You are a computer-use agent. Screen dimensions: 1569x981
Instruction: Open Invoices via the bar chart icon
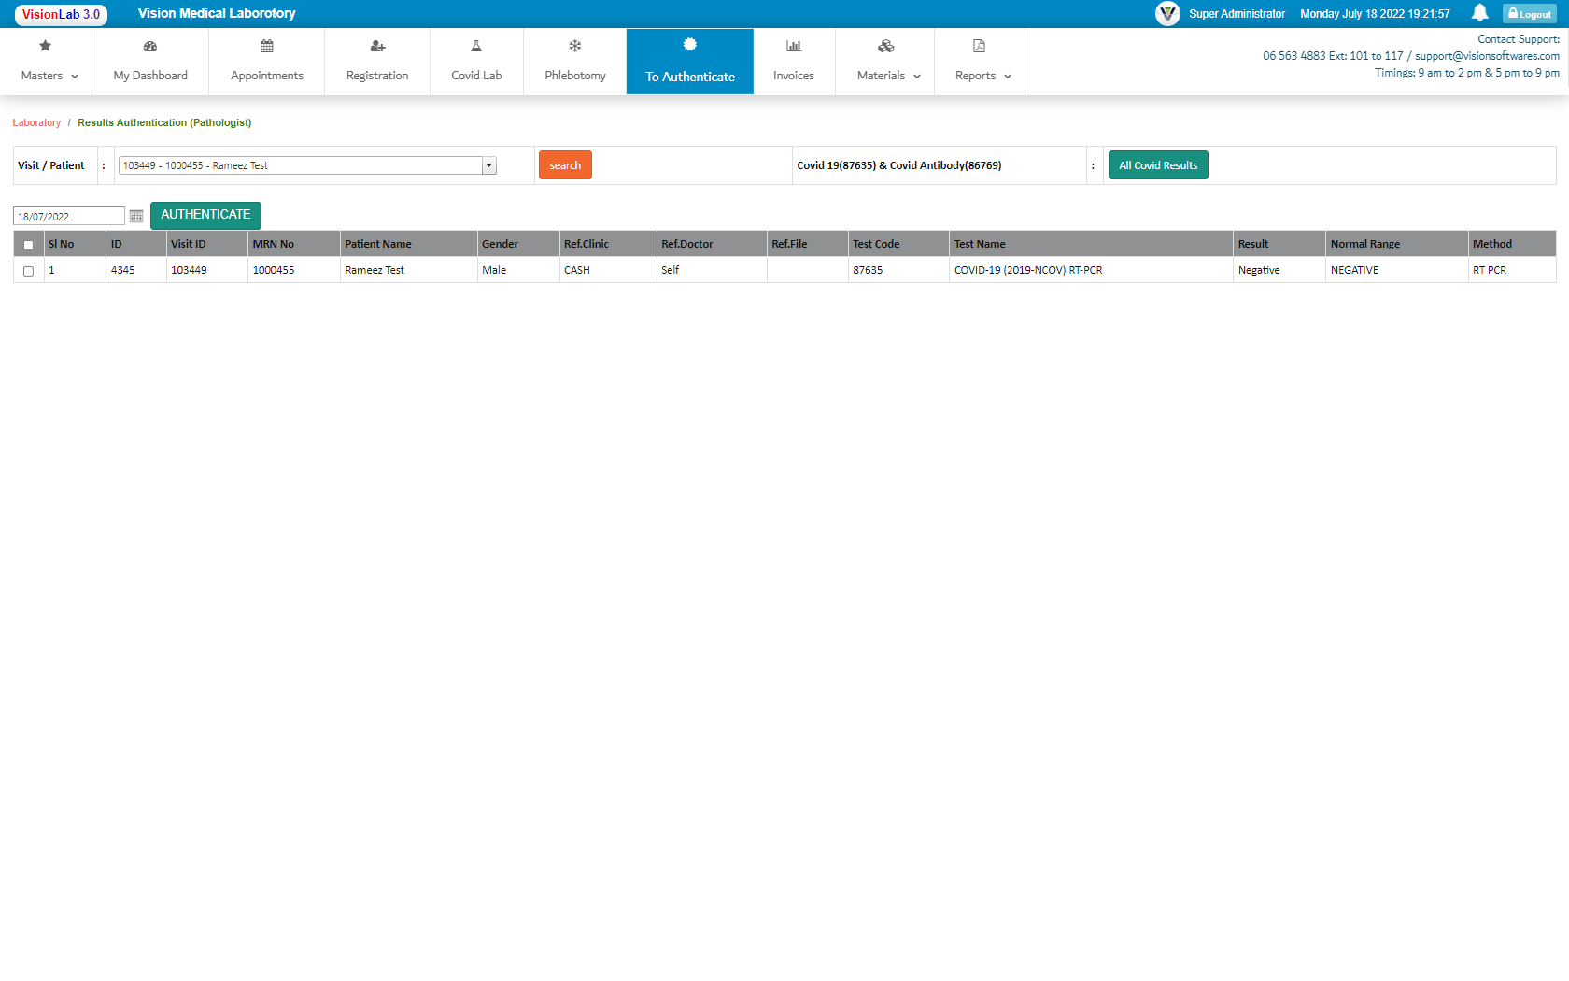(793, 45)
